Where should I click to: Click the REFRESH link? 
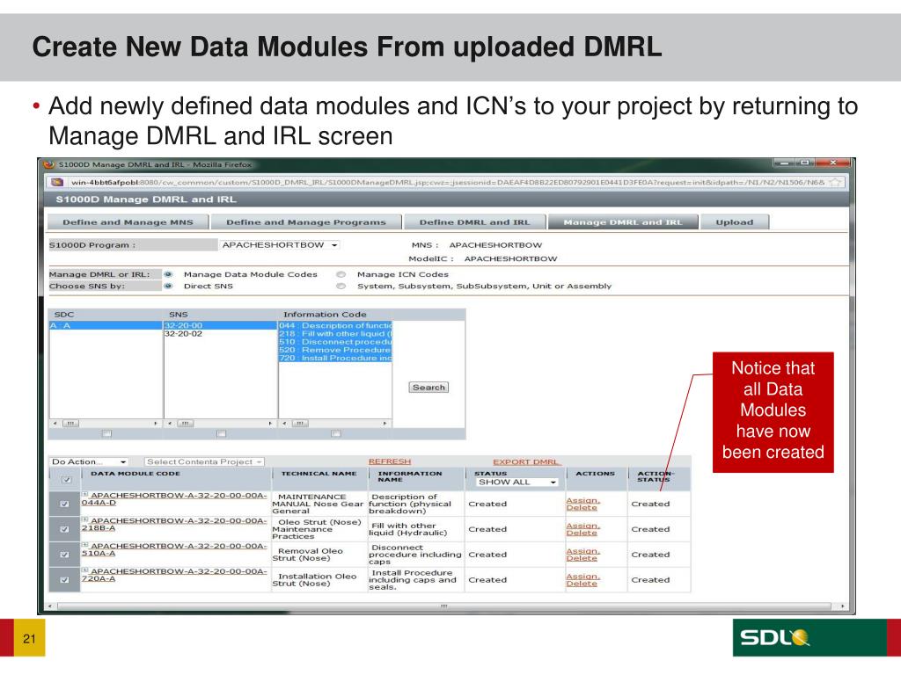[x=390, y=461]
